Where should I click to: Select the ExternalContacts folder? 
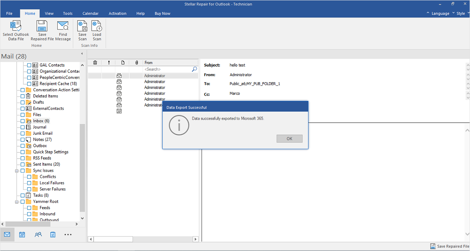[48, 108]
